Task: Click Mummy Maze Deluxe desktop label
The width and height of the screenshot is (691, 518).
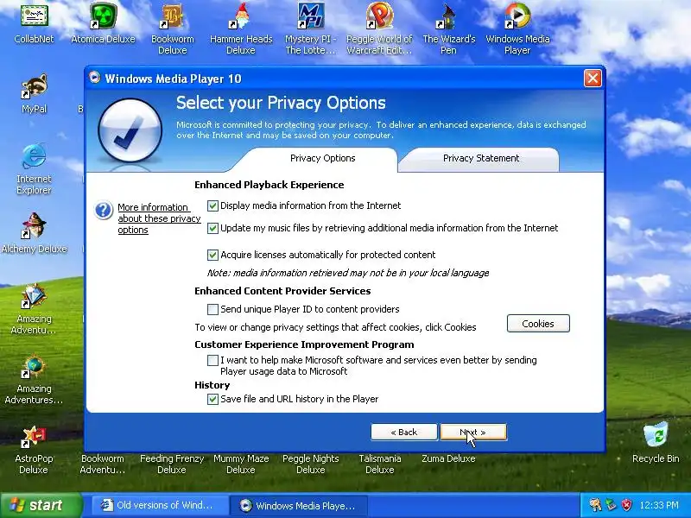Action: point(241,464)
